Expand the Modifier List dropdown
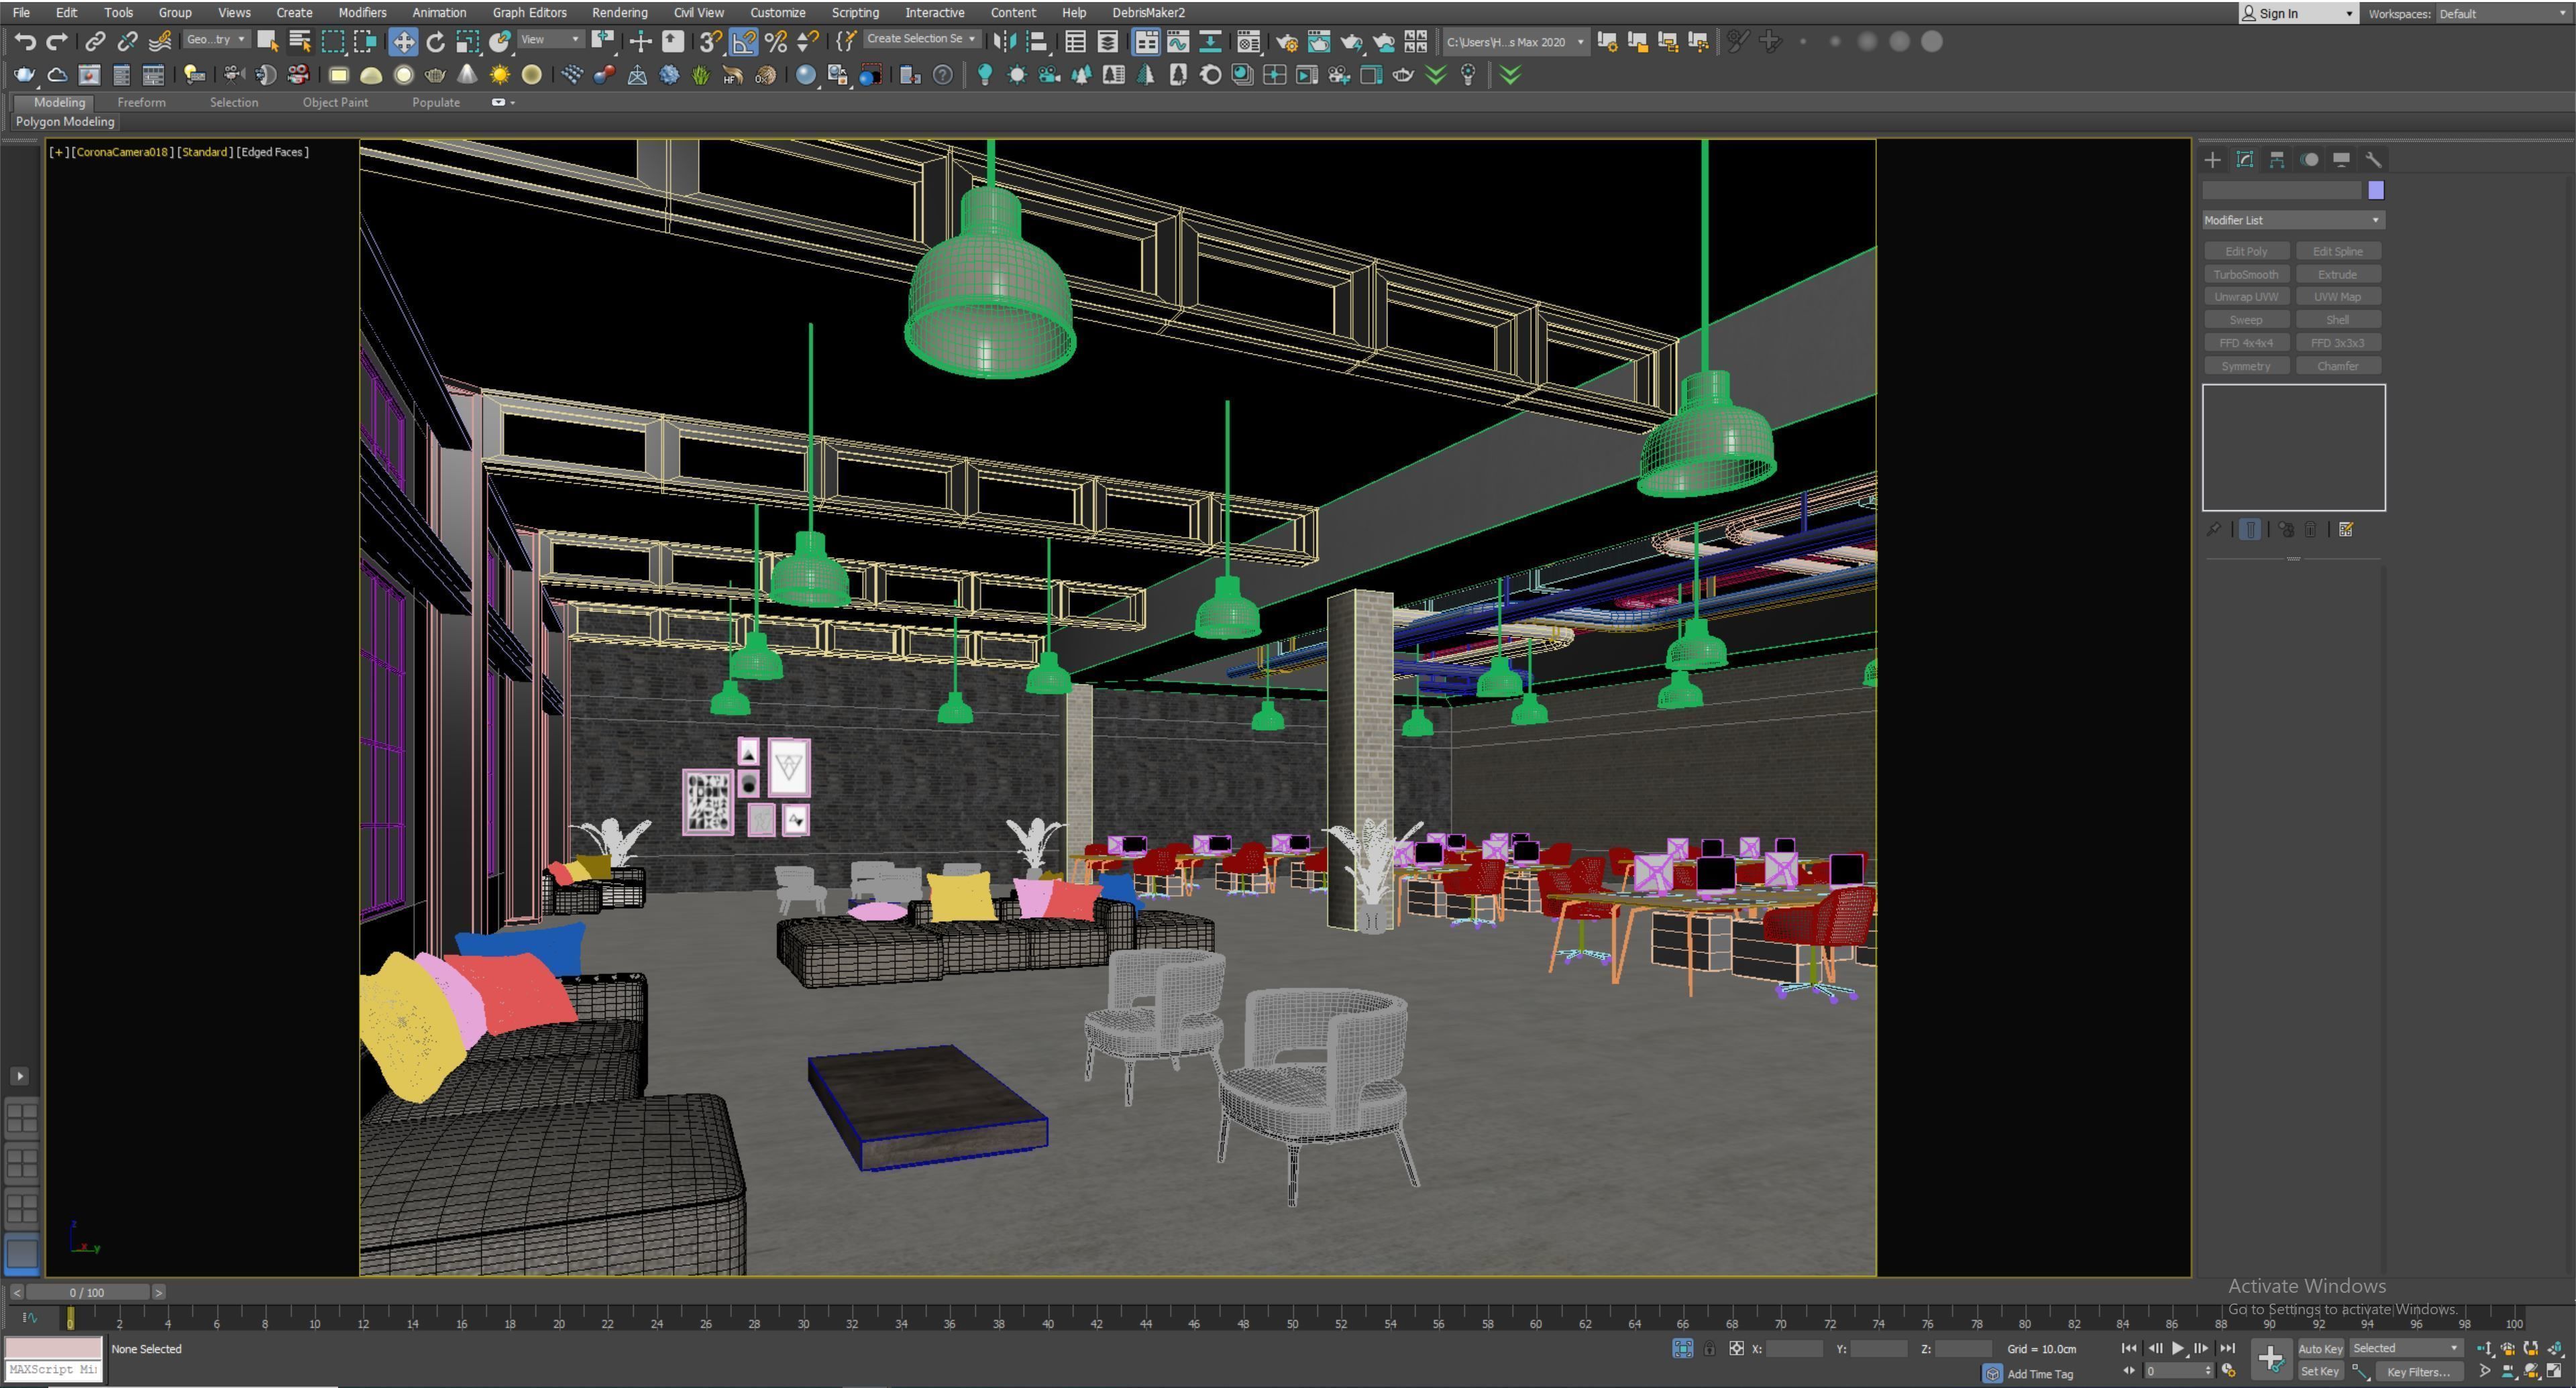The width and height of the screenshot is (2576, 1388). click(x=2293, y=220)
